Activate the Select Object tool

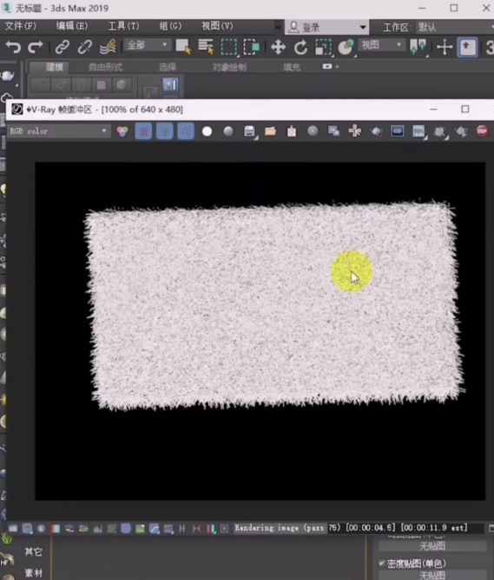click(183, 47)
